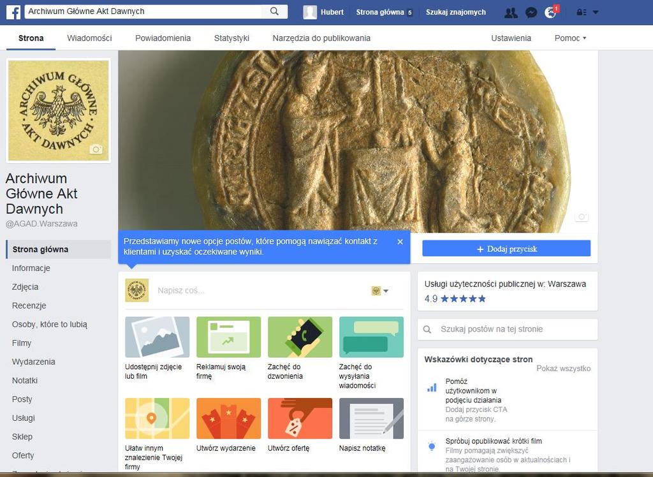Image resolution: width=653 pixels, height=477 pixels.
Task: Select Strona główna in left sidebar
Action: pos(59,249)
